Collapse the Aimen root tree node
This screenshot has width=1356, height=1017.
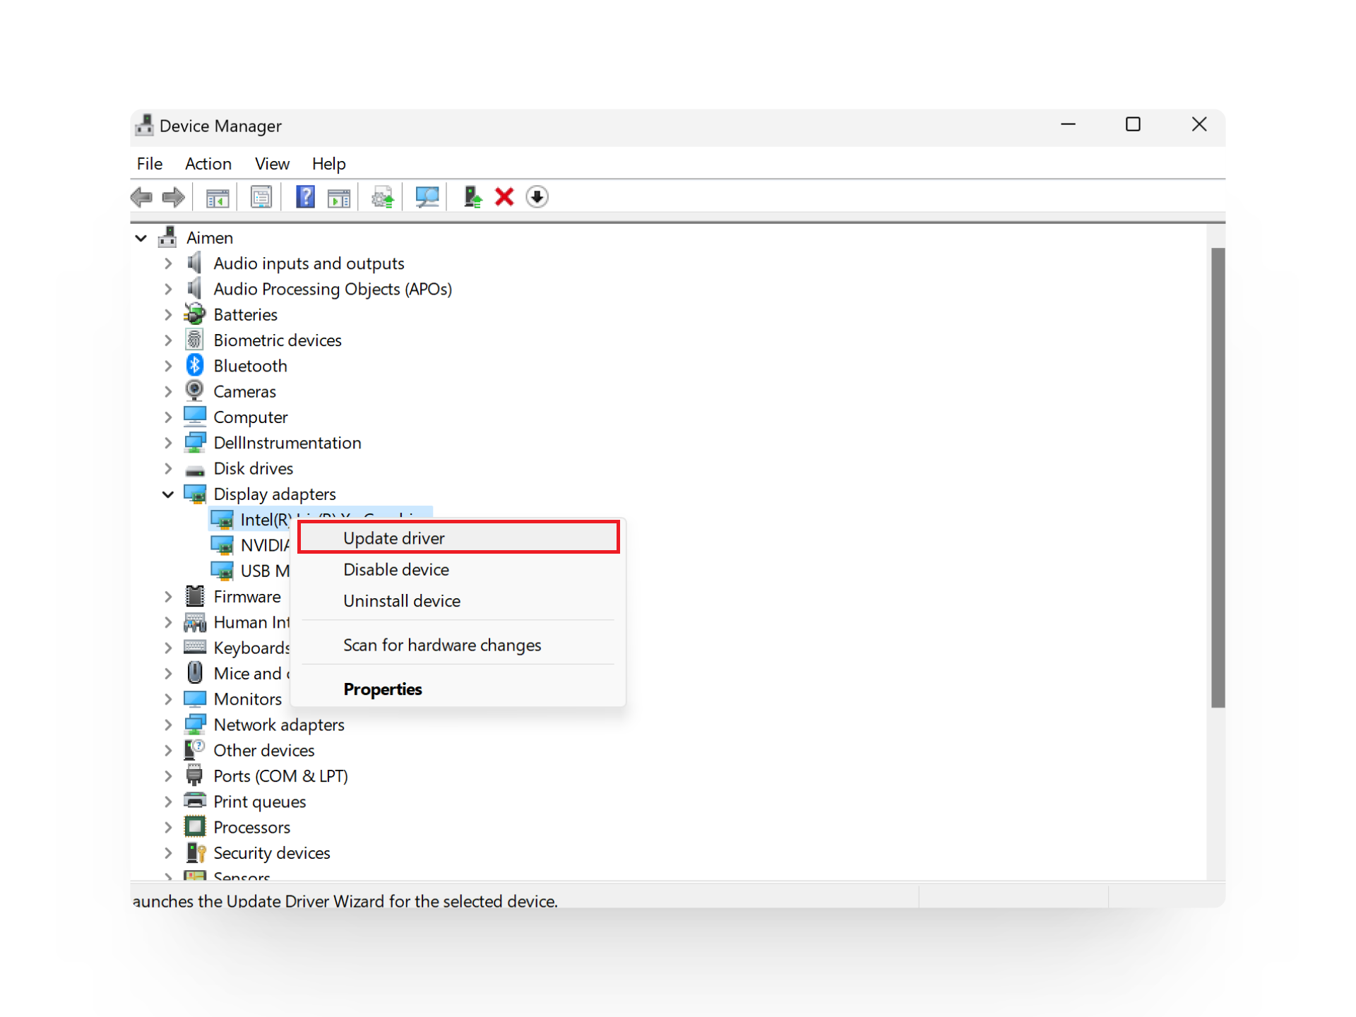[x=141, y=237]
